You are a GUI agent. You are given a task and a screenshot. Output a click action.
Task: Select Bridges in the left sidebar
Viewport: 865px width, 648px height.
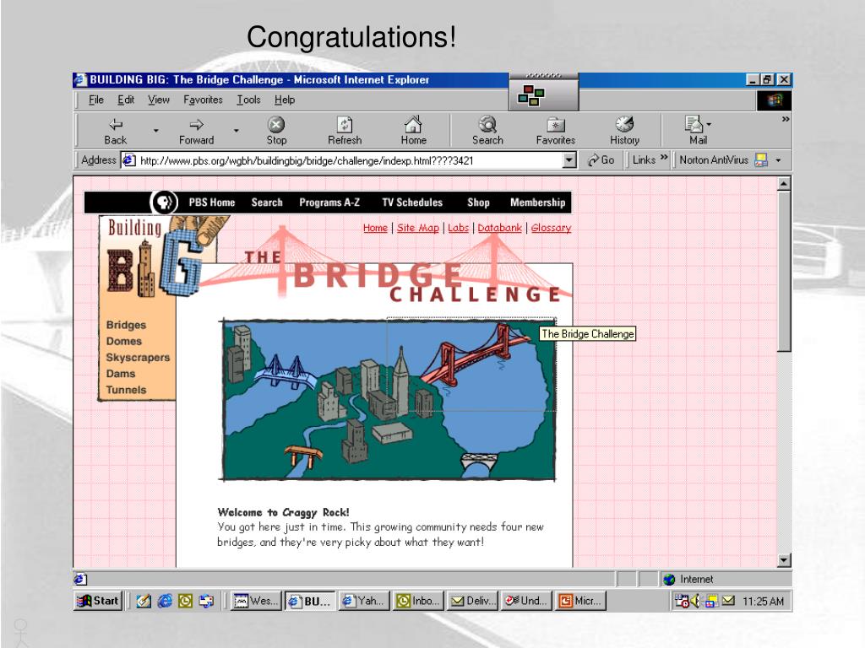127,325
